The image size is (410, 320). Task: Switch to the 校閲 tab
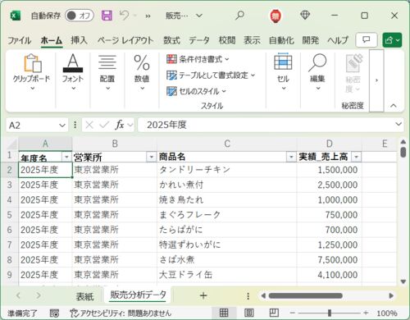[x=227, y=40]
